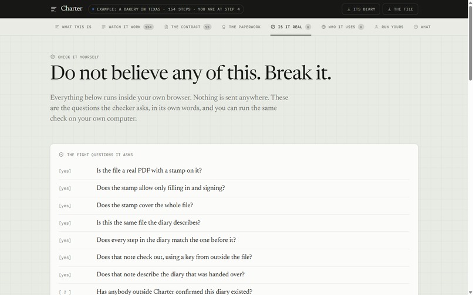Download via the ITS DIARY button
The height and width of the screenshot is (295, 473).
point(361,9)
